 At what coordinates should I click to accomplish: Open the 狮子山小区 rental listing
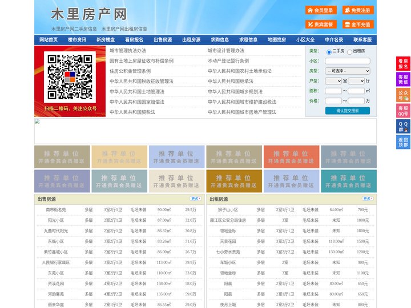click(228, 210)
